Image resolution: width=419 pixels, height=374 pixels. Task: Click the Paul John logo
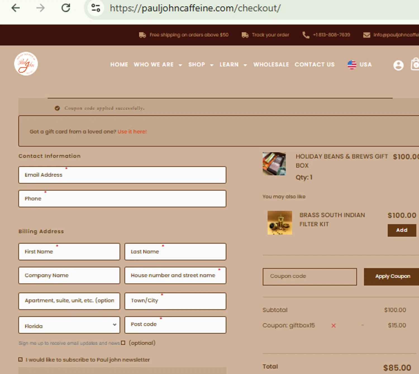coord(26,64)
